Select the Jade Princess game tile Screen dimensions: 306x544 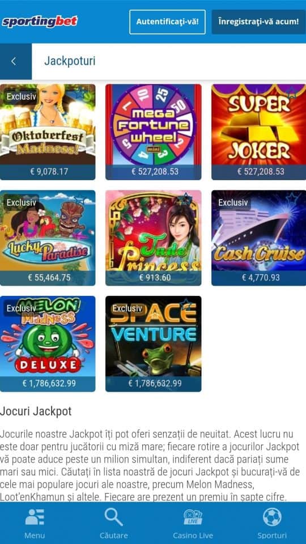154,237
